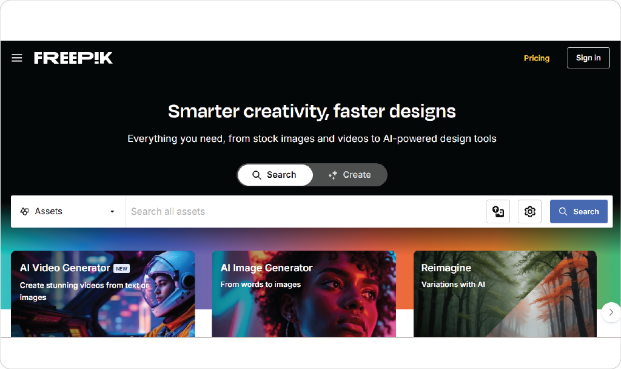Open the AI Image Generator card
The image size is (621, 369).
304,294
